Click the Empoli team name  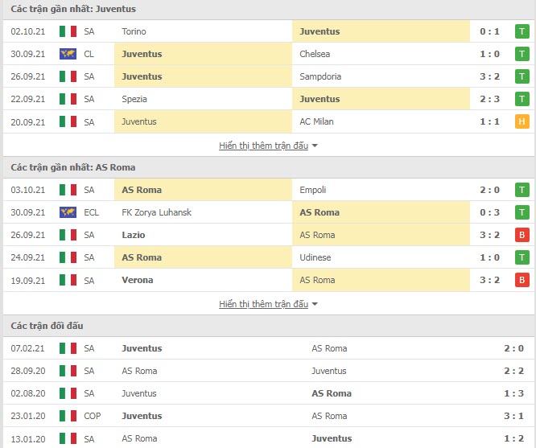[313, 190]
